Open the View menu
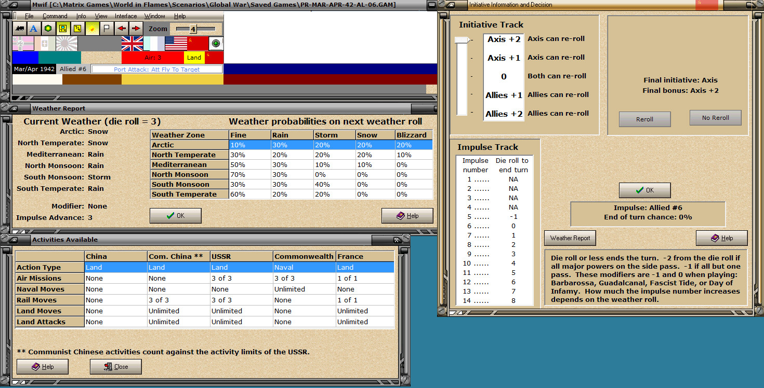Image resolution: width=764 pixels, height=388 pixels. [101, 17]
